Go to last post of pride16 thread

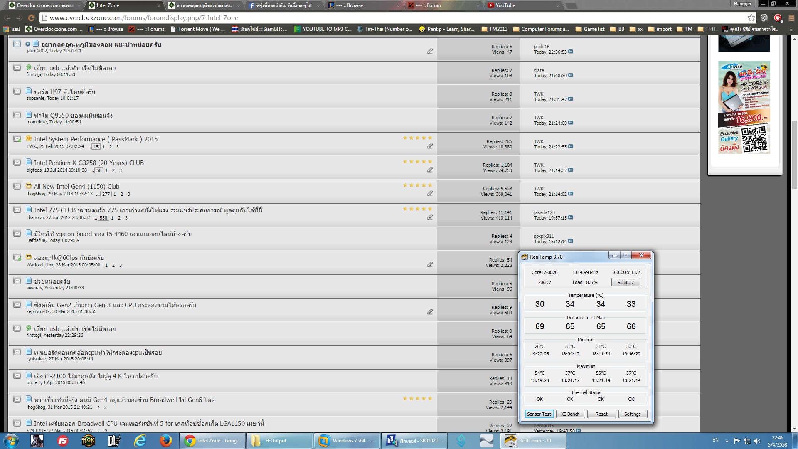click(571, 52)
